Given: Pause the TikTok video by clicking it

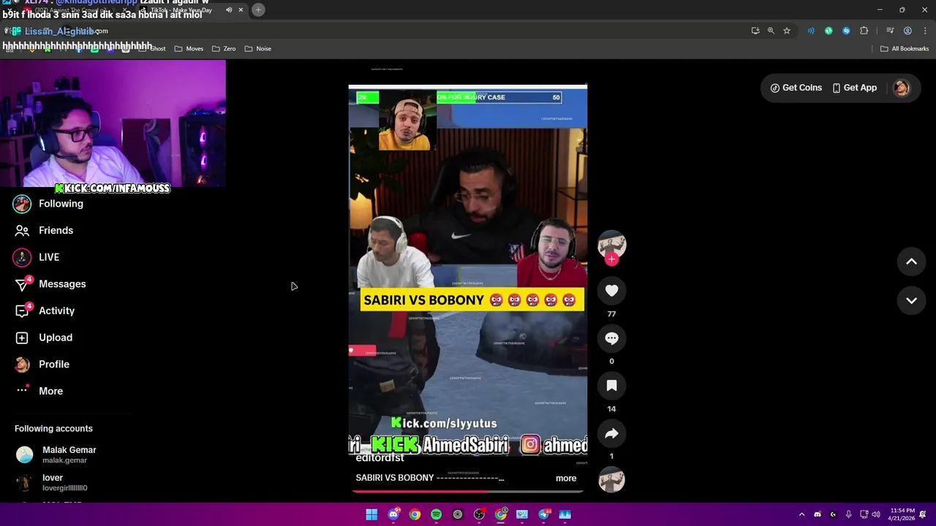Looking at the screenshot, I should pos(467,270).
